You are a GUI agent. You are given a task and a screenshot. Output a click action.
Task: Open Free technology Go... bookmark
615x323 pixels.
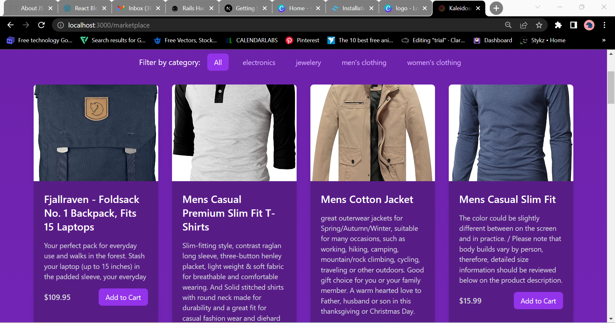[x=40, y=40]
